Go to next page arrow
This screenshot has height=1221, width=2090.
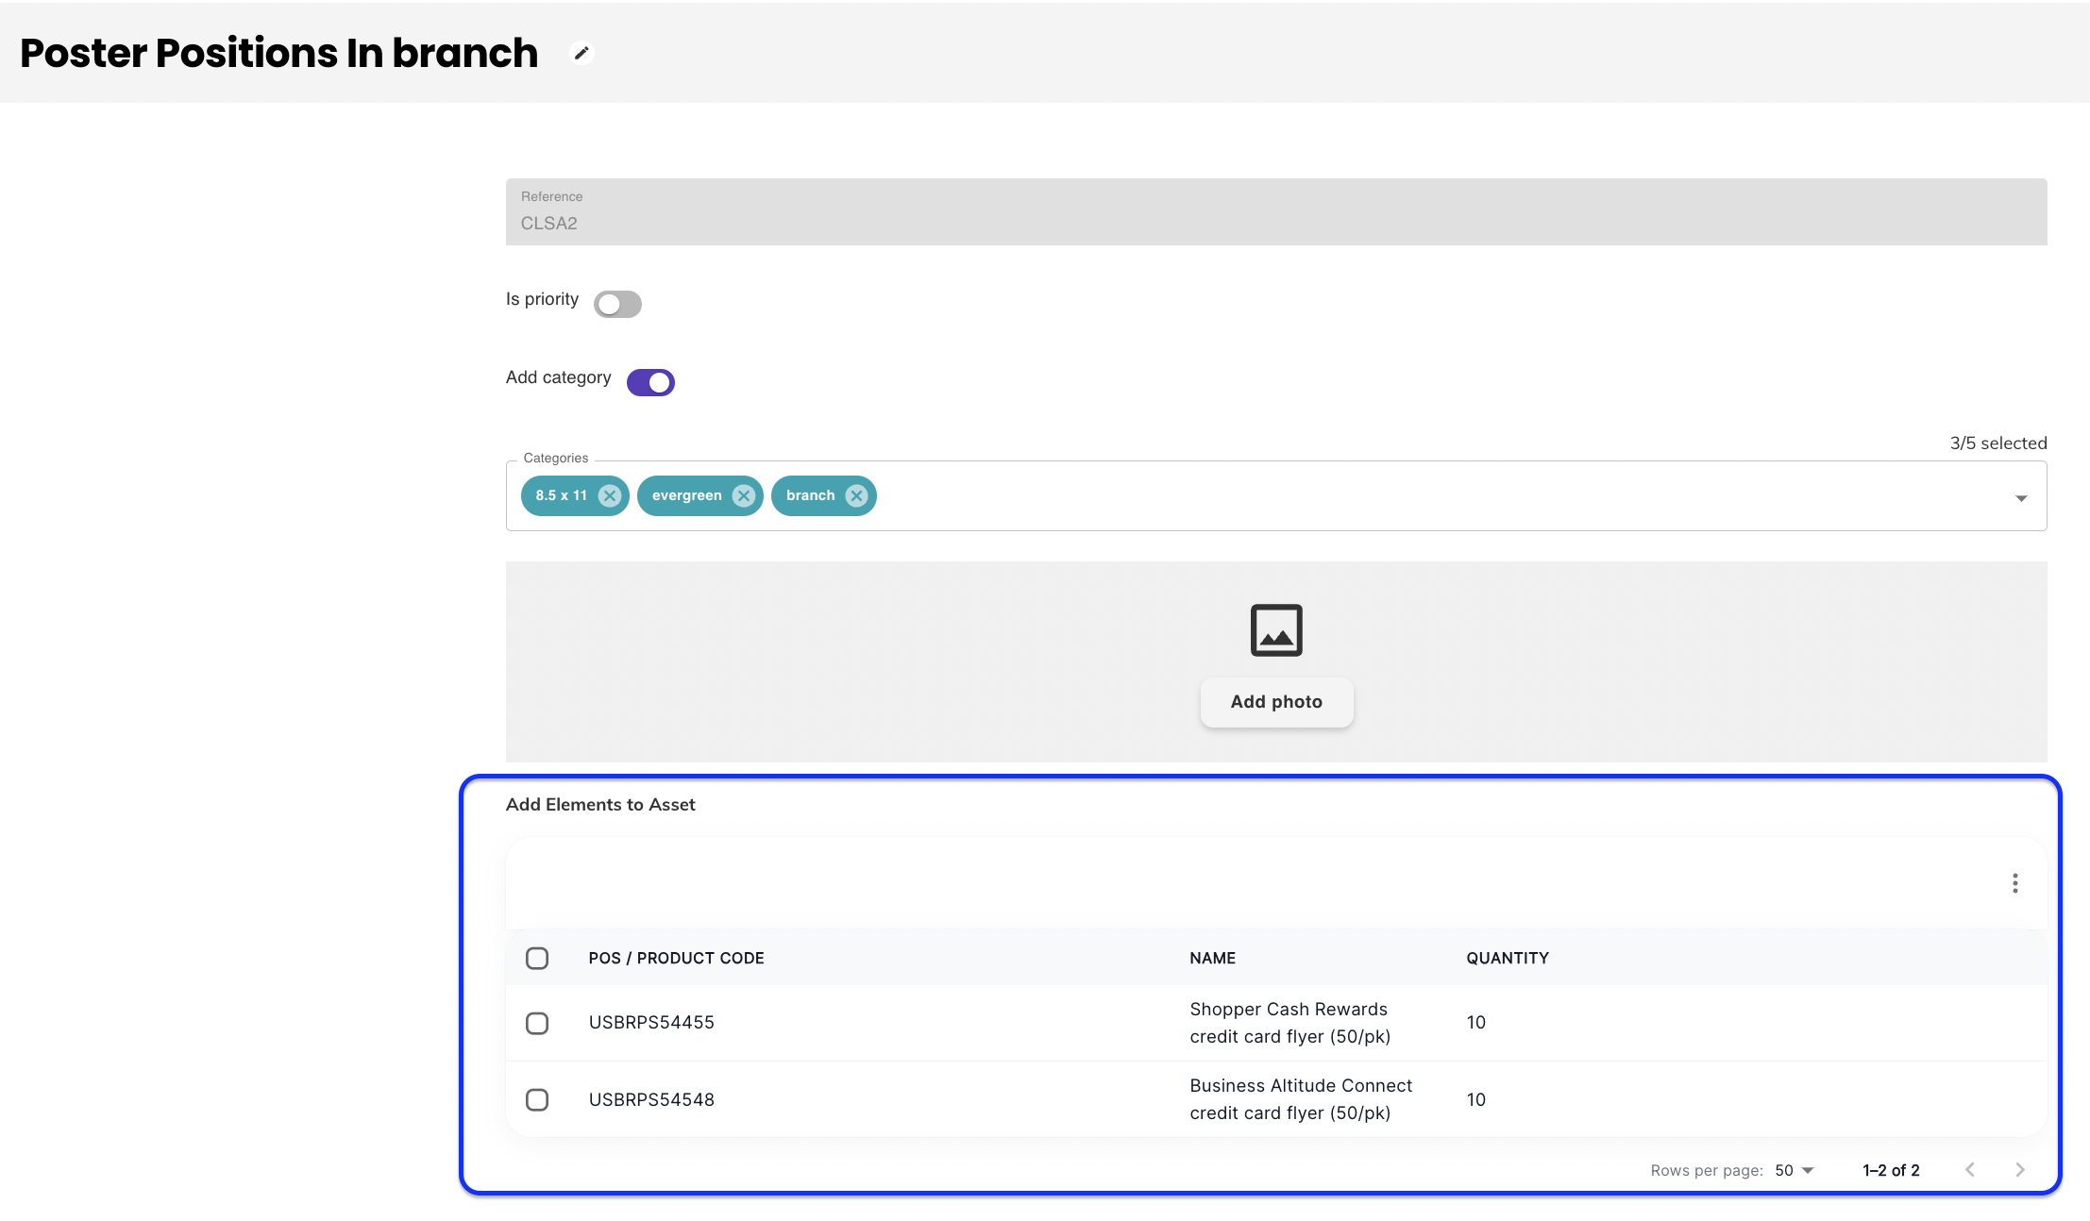tap(2019, 1170)
